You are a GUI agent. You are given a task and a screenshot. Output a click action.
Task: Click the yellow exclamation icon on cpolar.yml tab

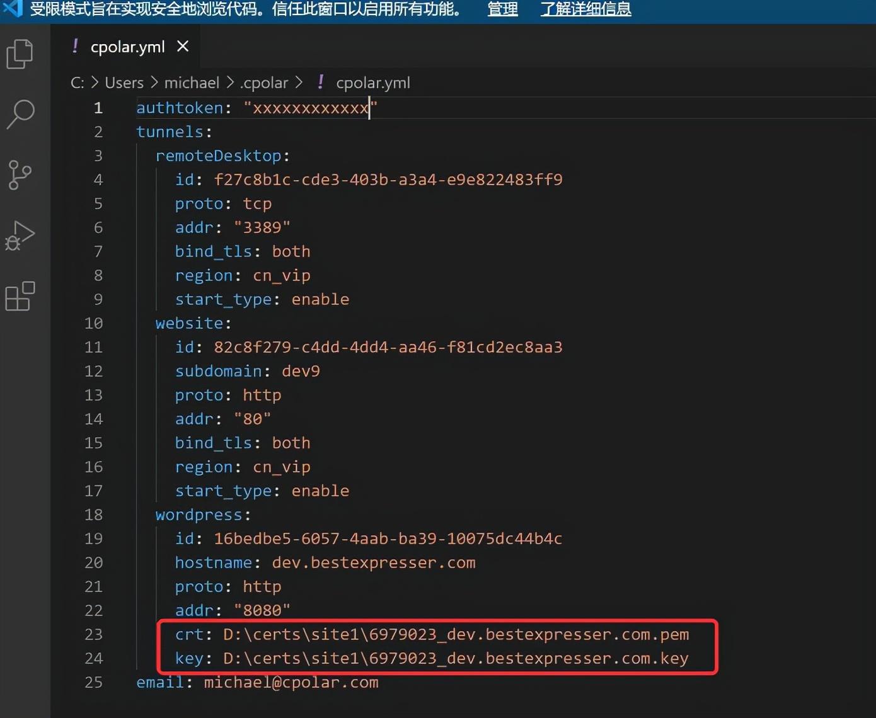click(76, 46)
